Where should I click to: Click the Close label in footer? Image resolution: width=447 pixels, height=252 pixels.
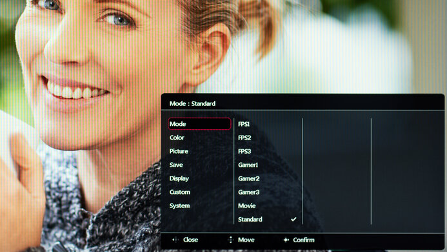190,240
